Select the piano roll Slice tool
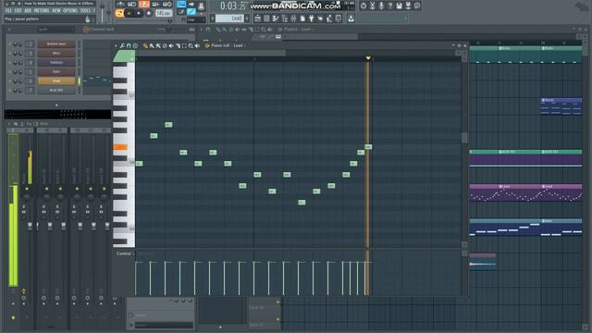The image size is (592, 333). click(x=178, y=45)
